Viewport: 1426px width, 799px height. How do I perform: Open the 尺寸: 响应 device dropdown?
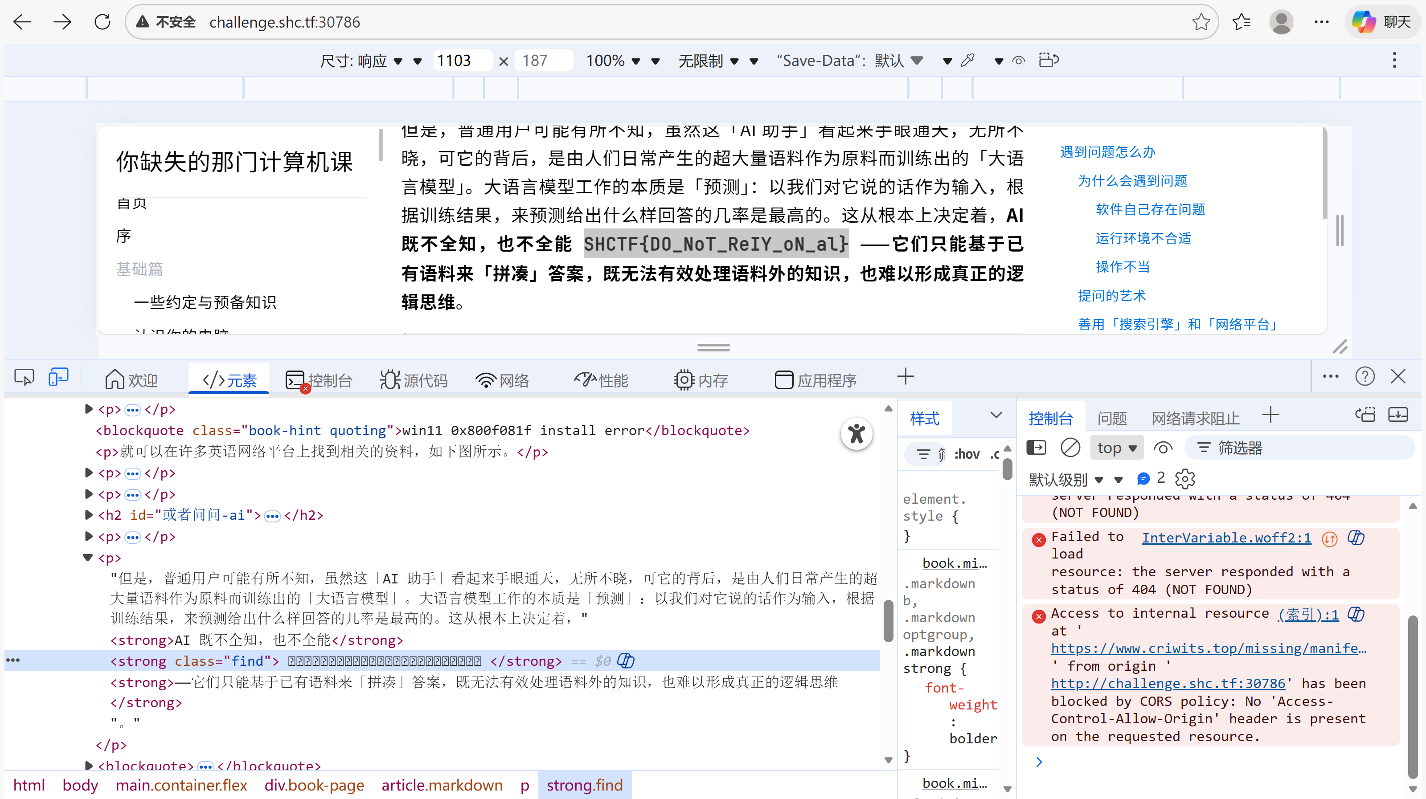click(x=361, y=60)
